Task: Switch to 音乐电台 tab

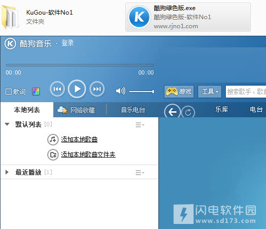Action: (133, 110)
